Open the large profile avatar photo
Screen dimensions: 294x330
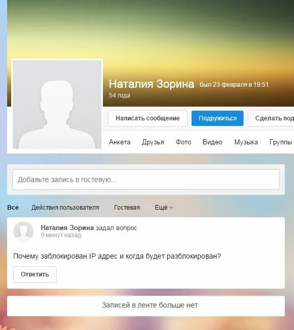click(x=57, y=105)
